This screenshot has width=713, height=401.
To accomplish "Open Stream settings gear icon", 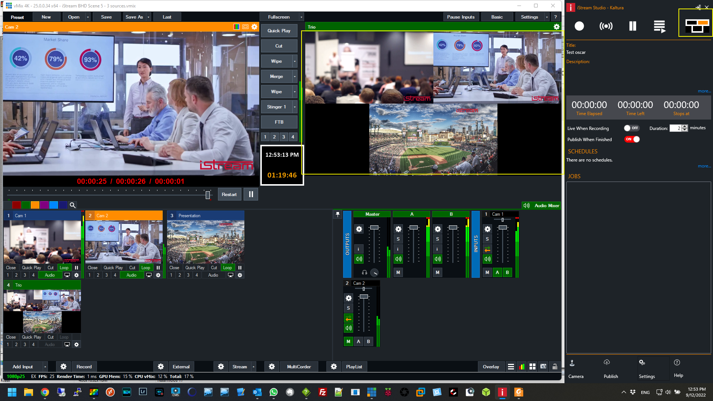I will (x=221, y=367).
